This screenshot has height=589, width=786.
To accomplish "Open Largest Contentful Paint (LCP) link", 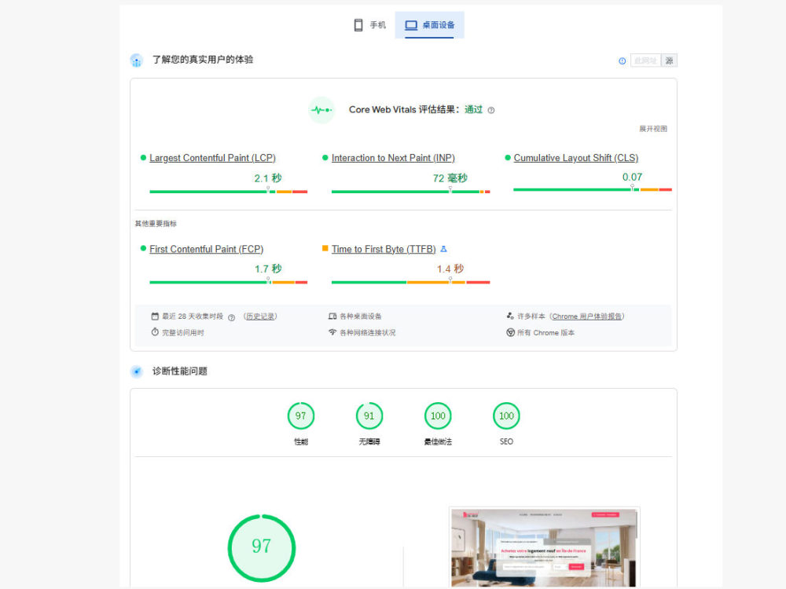I will 212,158.
